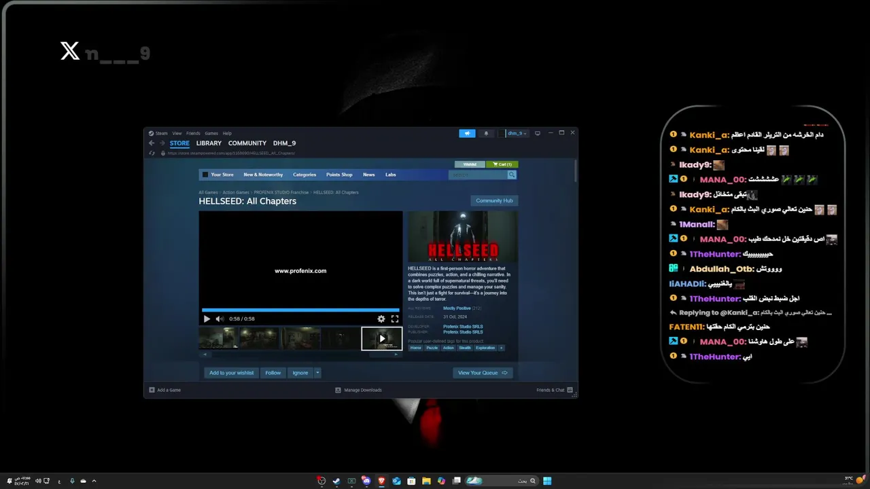Image resolution: width=870 pixels, height=489 pixels.
Task: Select the Horror tag
Action: pyautogui.click(x=415, y=348)
